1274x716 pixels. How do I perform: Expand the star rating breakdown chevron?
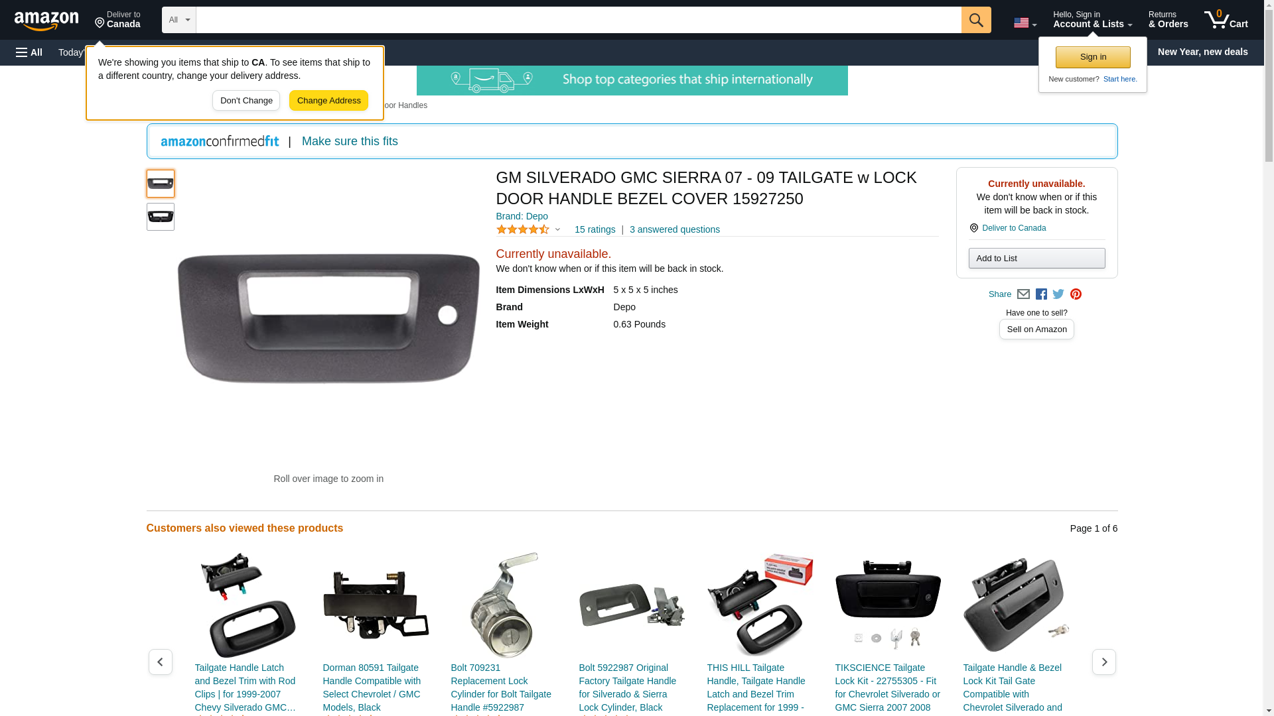557,229
